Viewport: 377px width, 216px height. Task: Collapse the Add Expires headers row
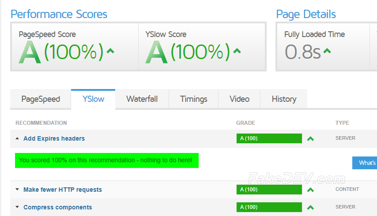(x=17, y=138)
